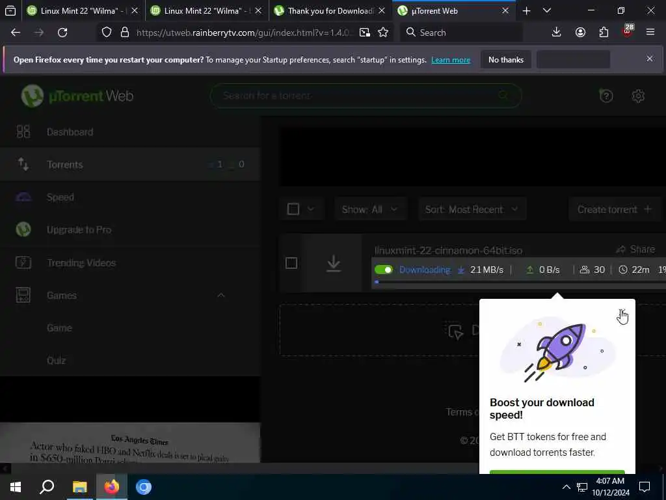The width and height of the screenshot is (666, 500).
Task: Click the torrent download progress bar
Action: tap(520, 282)
